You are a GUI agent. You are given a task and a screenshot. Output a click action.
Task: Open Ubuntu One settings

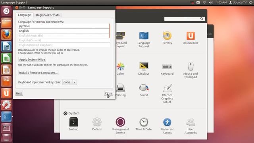pyautogui.click(x=190, y=38)
